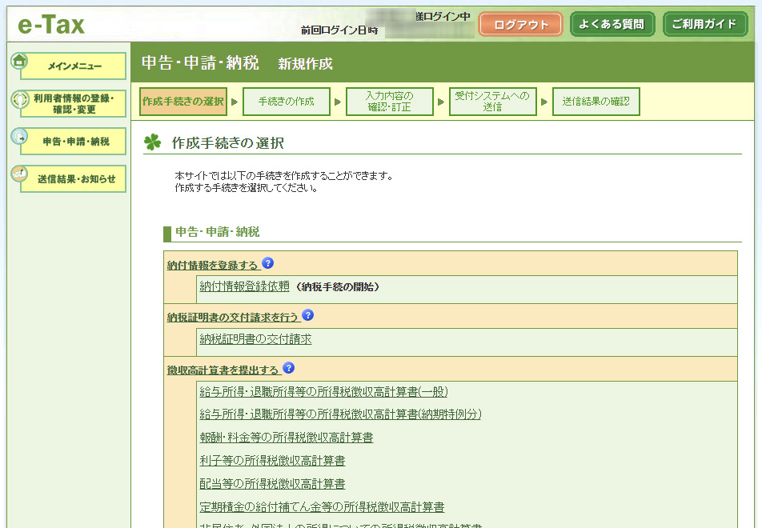The image size is (762, 528).
Task: Click the home icon for メインメニュー
Action: tap(20, 61)
